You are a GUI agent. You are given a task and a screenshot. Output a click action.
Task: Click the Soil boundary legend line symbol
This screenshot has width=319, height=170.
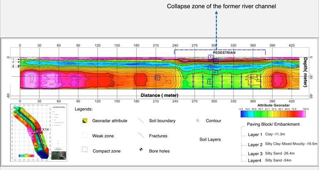[x=141, y=121]
